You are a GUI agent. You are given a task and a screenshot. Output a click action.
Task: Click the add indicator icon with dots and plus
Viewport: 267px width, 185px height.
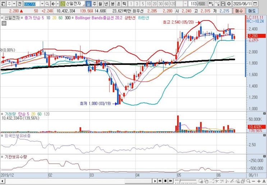click(211, 4)
